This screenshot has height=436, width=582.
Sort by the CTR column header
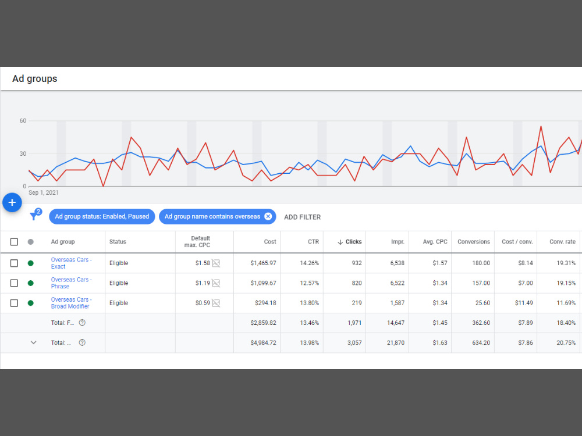click(313, 242)
